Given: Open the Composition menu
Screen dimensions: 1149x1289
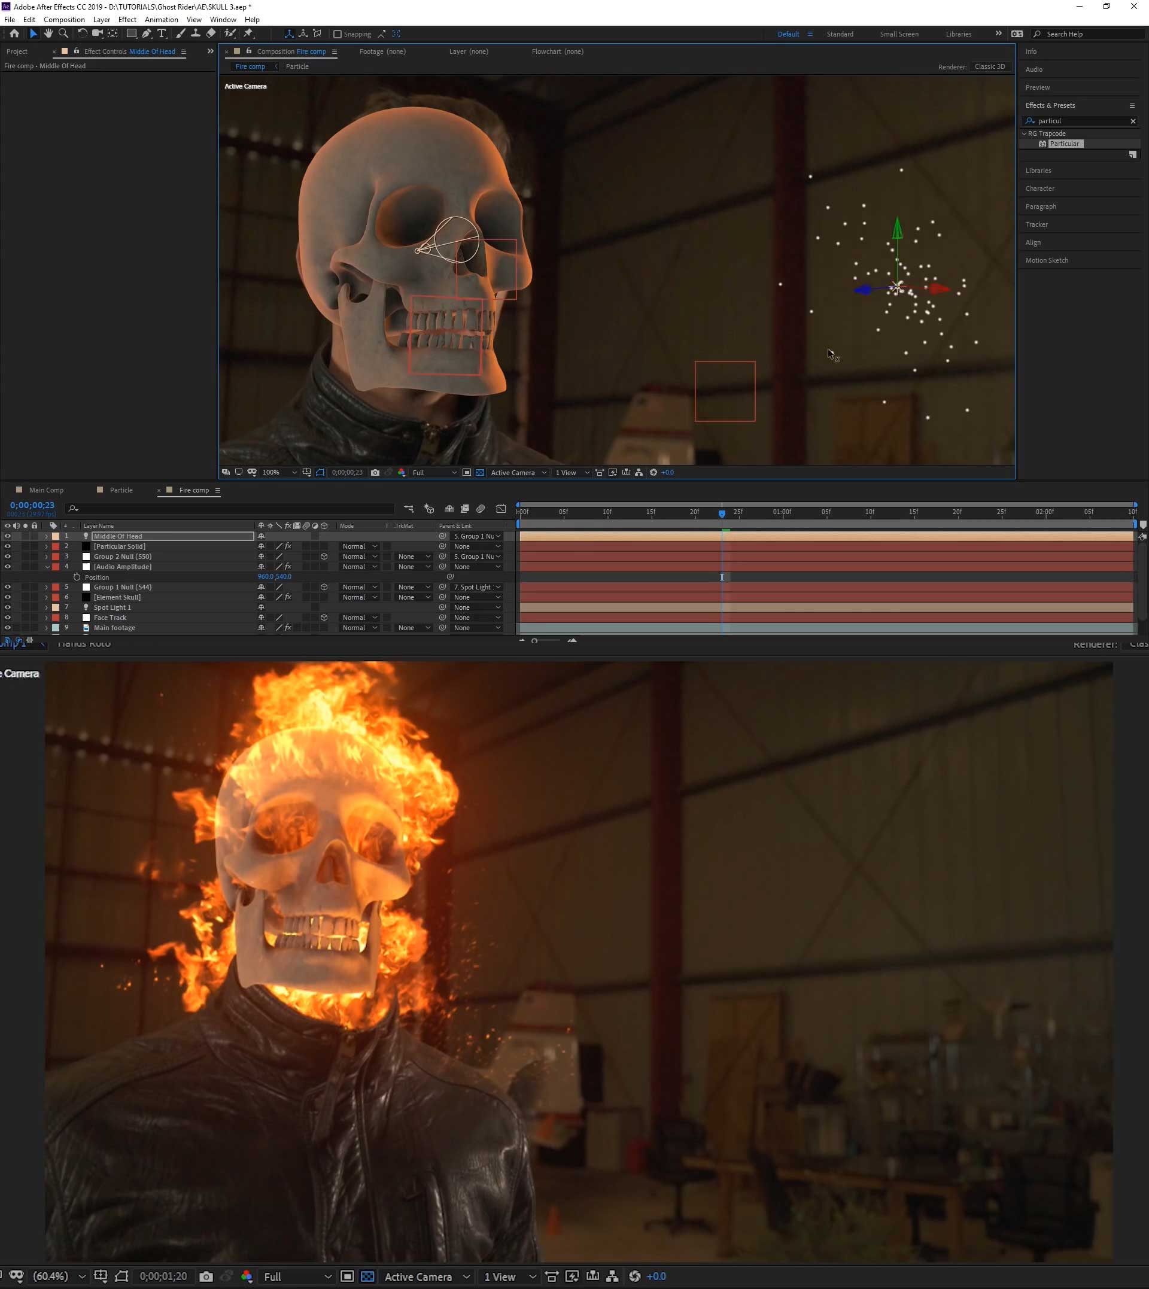Looking at the screenshot, I should (x=64, y=20).
